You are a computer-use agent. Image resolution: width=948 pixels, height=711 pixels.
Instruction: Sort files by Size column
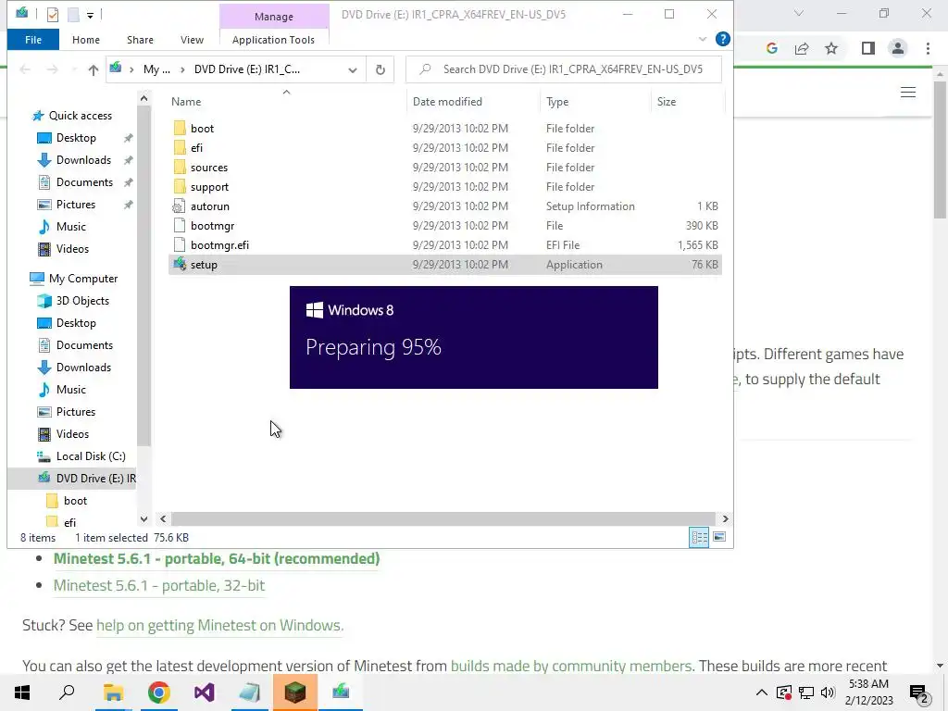(667, 102)
